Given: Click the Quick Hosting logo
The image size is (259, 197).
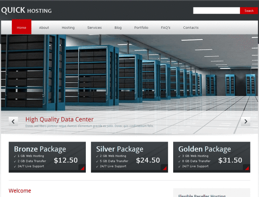Looking at the screenshot, I should pos(26,11).
